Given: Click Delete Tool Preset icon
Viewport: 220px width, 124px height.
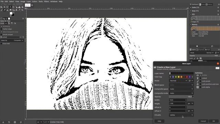Looking at the screenshot, I should pos(15,122).
